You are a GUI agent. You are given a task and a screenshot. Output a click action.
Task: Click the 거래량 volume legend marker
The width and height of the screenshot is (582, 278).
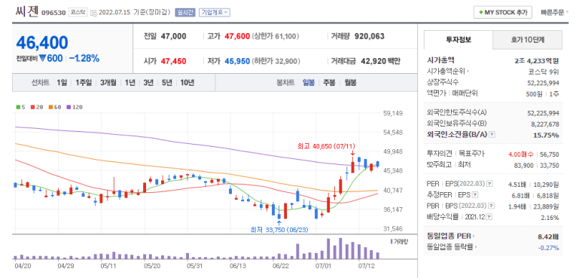click(399, 242)
